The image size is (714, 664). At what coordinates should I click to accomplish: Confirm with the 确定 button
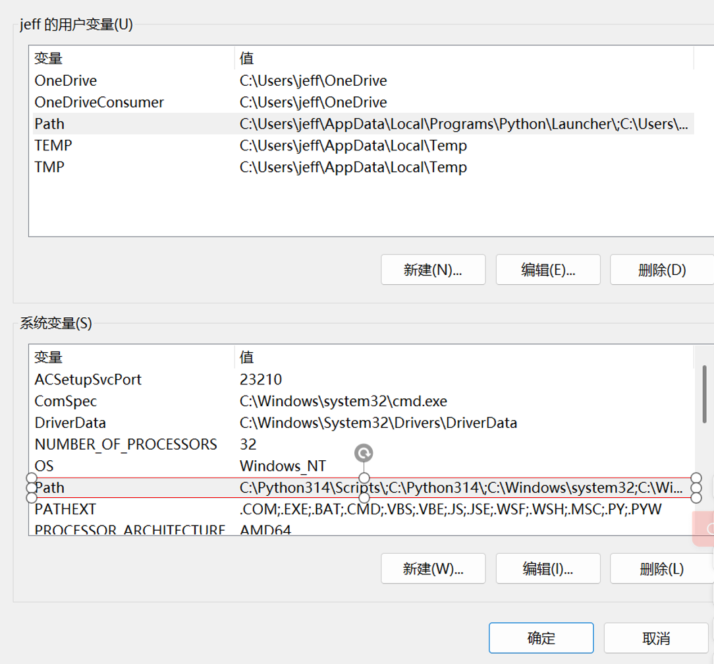coord(541,638)
